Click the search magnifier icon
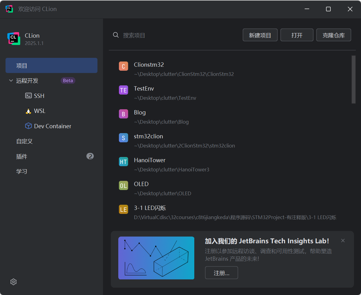The height and width of the screenshot is (295, 361). coord(116,35)
